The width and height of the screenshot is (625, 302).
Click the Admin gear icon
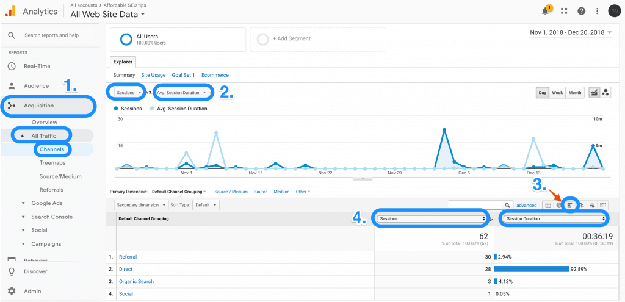12,291
